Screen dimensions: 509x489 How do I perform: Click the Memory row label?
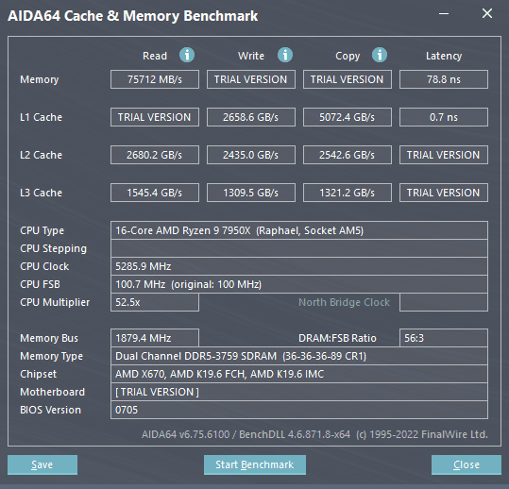[x=40, y=79]
